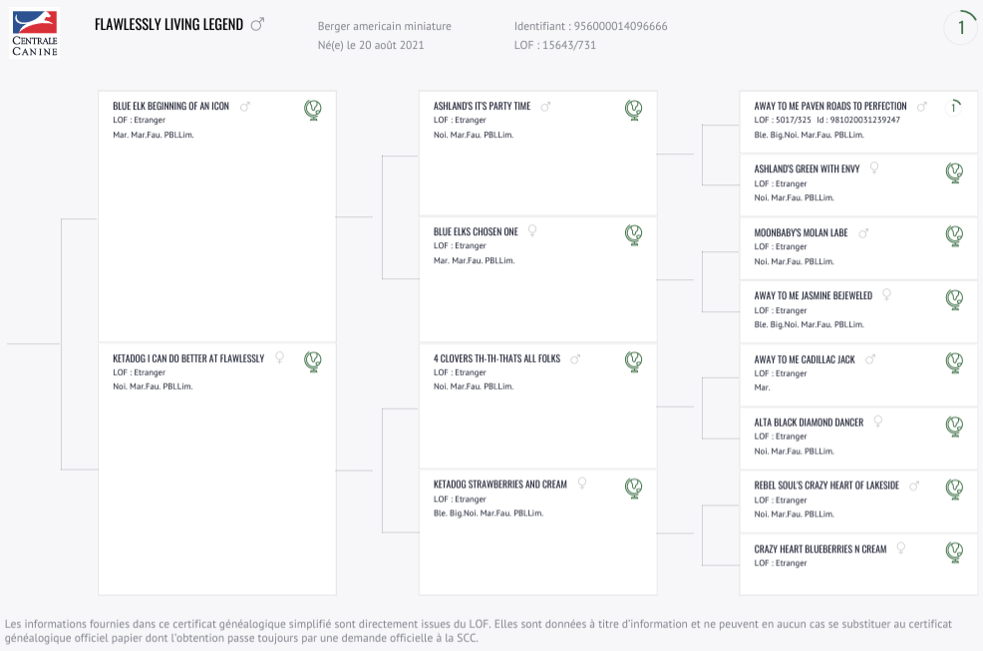Open Rebel Soul's Crazy Heart Of Lakeside
This screenshot has width=983, height=651.
coord(826,486)
